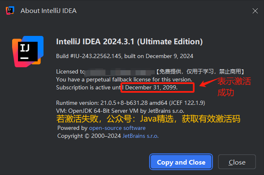Click the blurred licensee name
The height and width of the screenshot is (175, 264).
120,72
